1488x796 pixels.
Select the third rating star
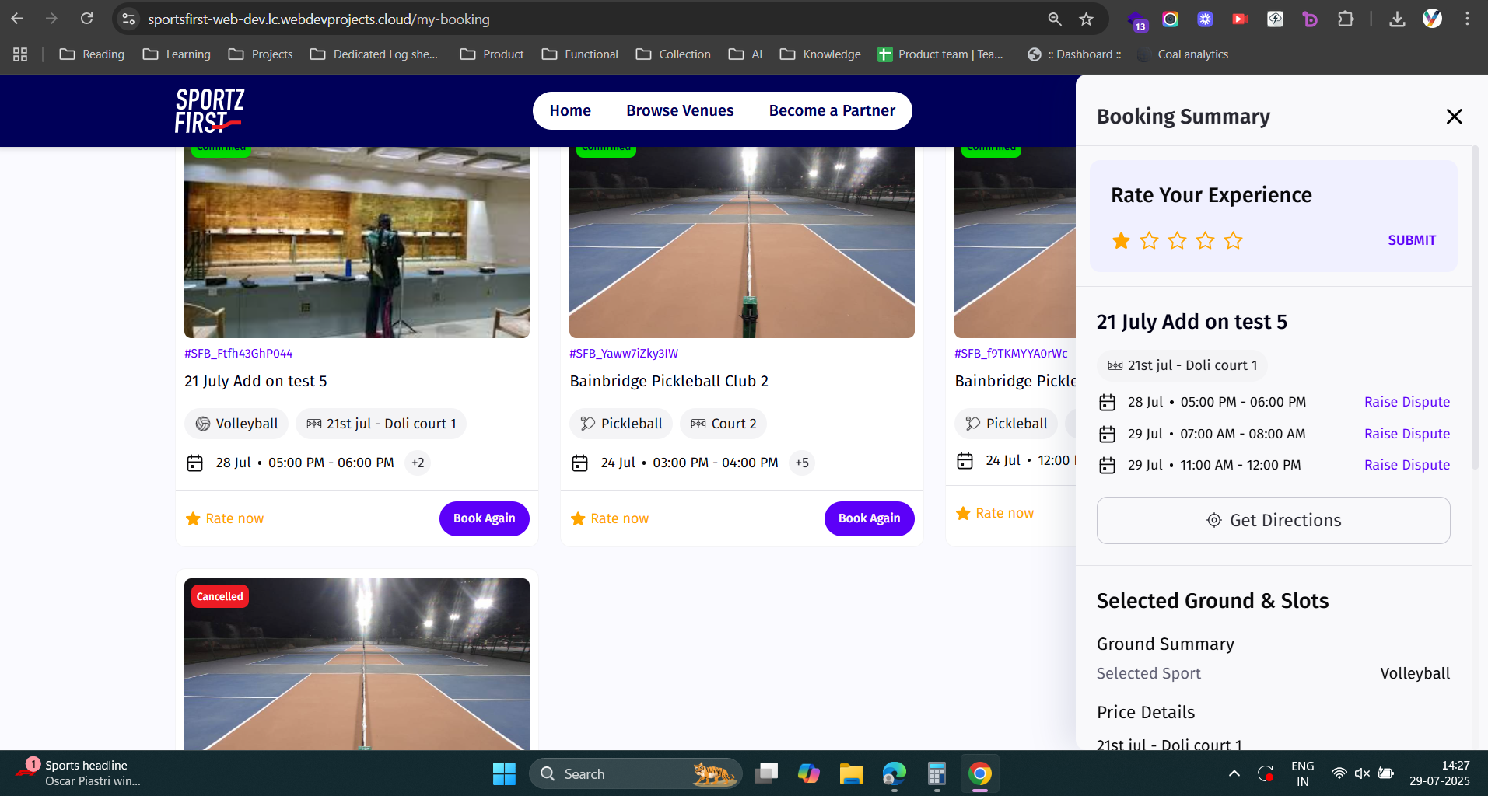tap(1177, 241)
